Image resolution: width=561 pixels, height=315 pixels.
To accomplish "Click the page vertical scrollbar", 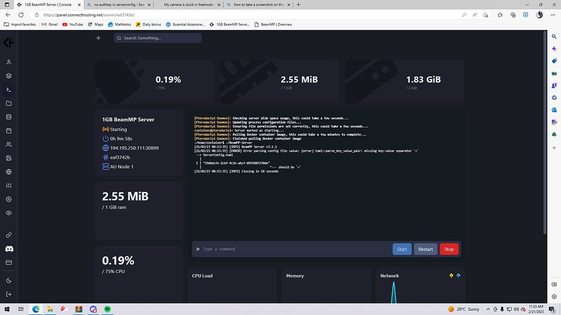I will [545, 133].
